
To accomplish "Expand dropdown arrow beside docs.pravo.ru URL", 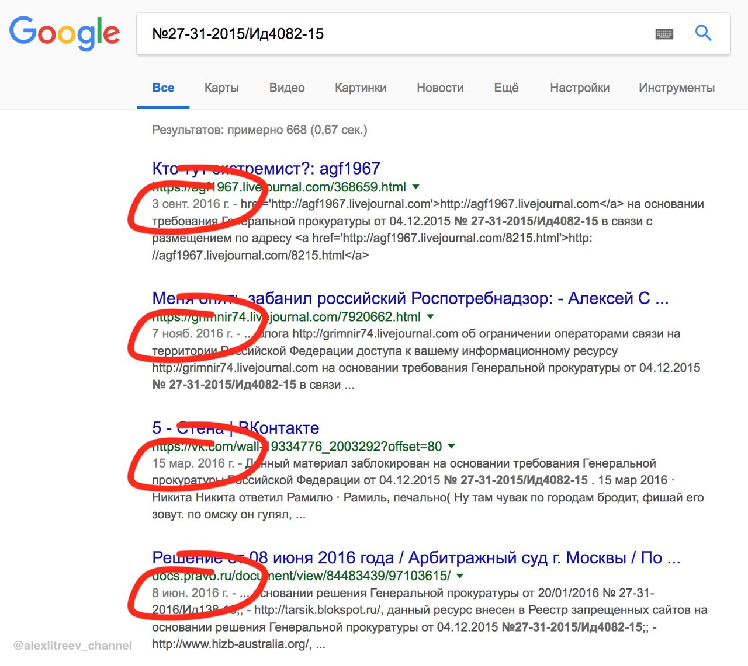I will click(x=460, y=576).
